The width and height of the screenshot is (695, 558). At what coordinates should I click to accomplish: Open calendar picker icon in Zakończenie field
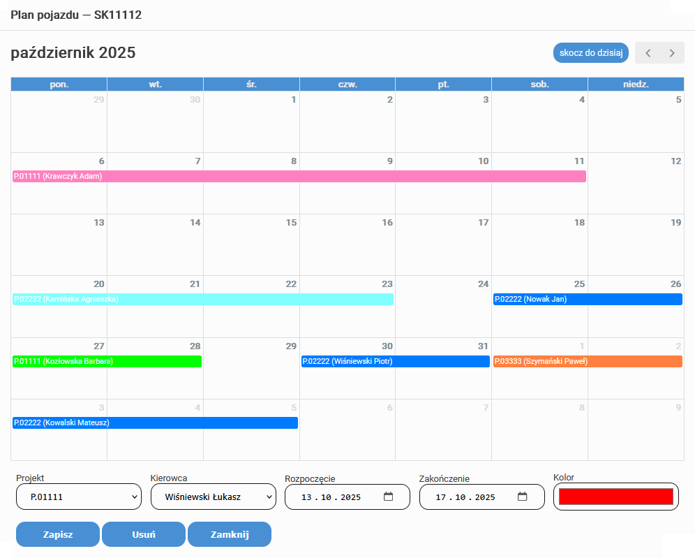point(523,497)
